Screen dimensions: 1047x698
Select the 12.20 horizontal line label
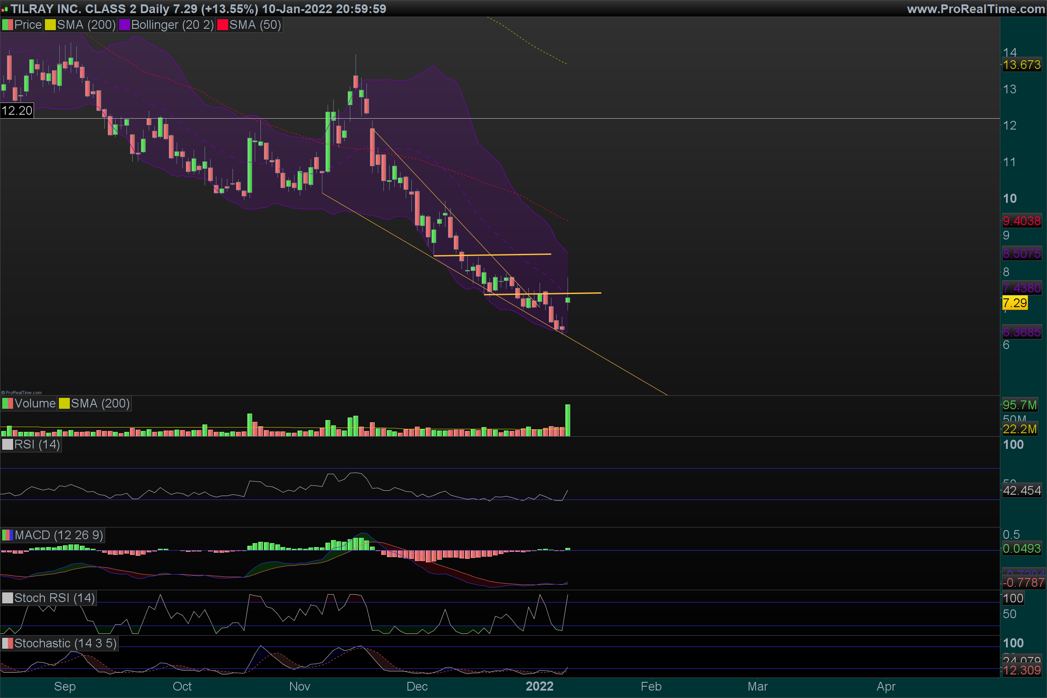17,110
